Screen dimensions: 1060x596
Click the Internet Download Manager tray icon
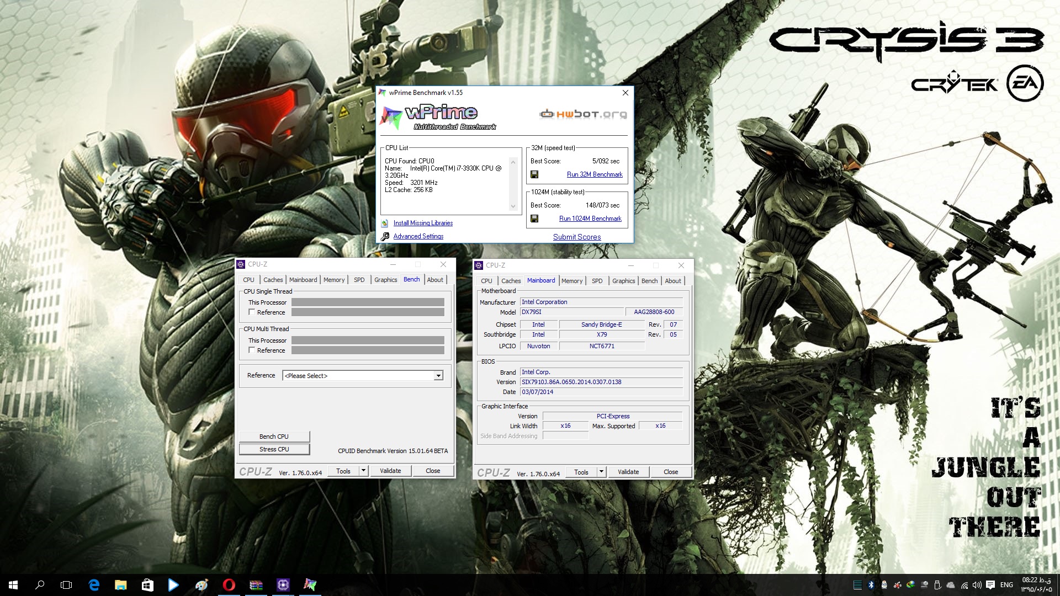coord(911,585)
